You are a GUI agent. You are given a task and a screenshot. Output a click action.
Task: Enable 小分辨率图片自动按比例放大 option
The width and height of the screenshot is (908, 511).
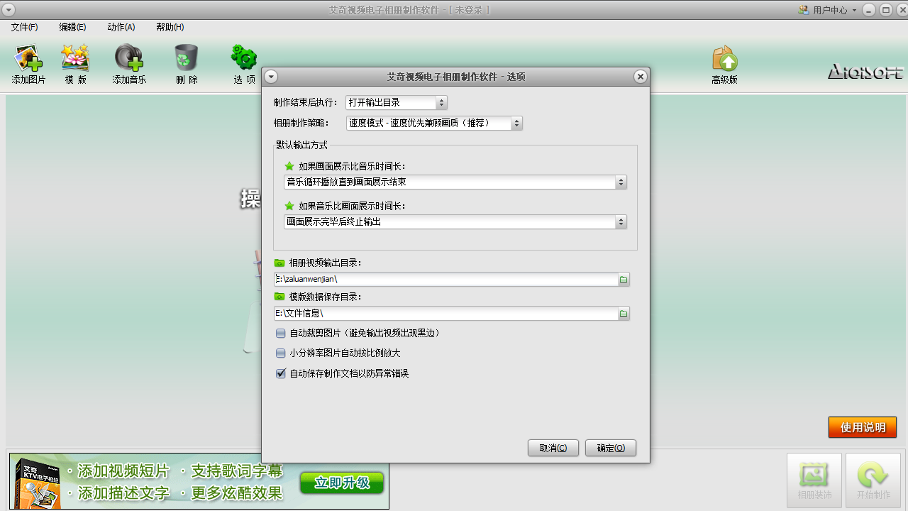point(280,353)
